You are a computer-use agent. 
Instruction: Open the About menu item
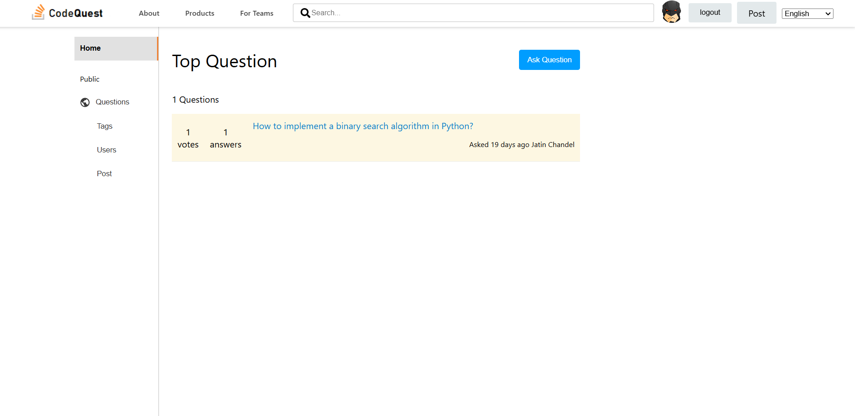point(149,13)
